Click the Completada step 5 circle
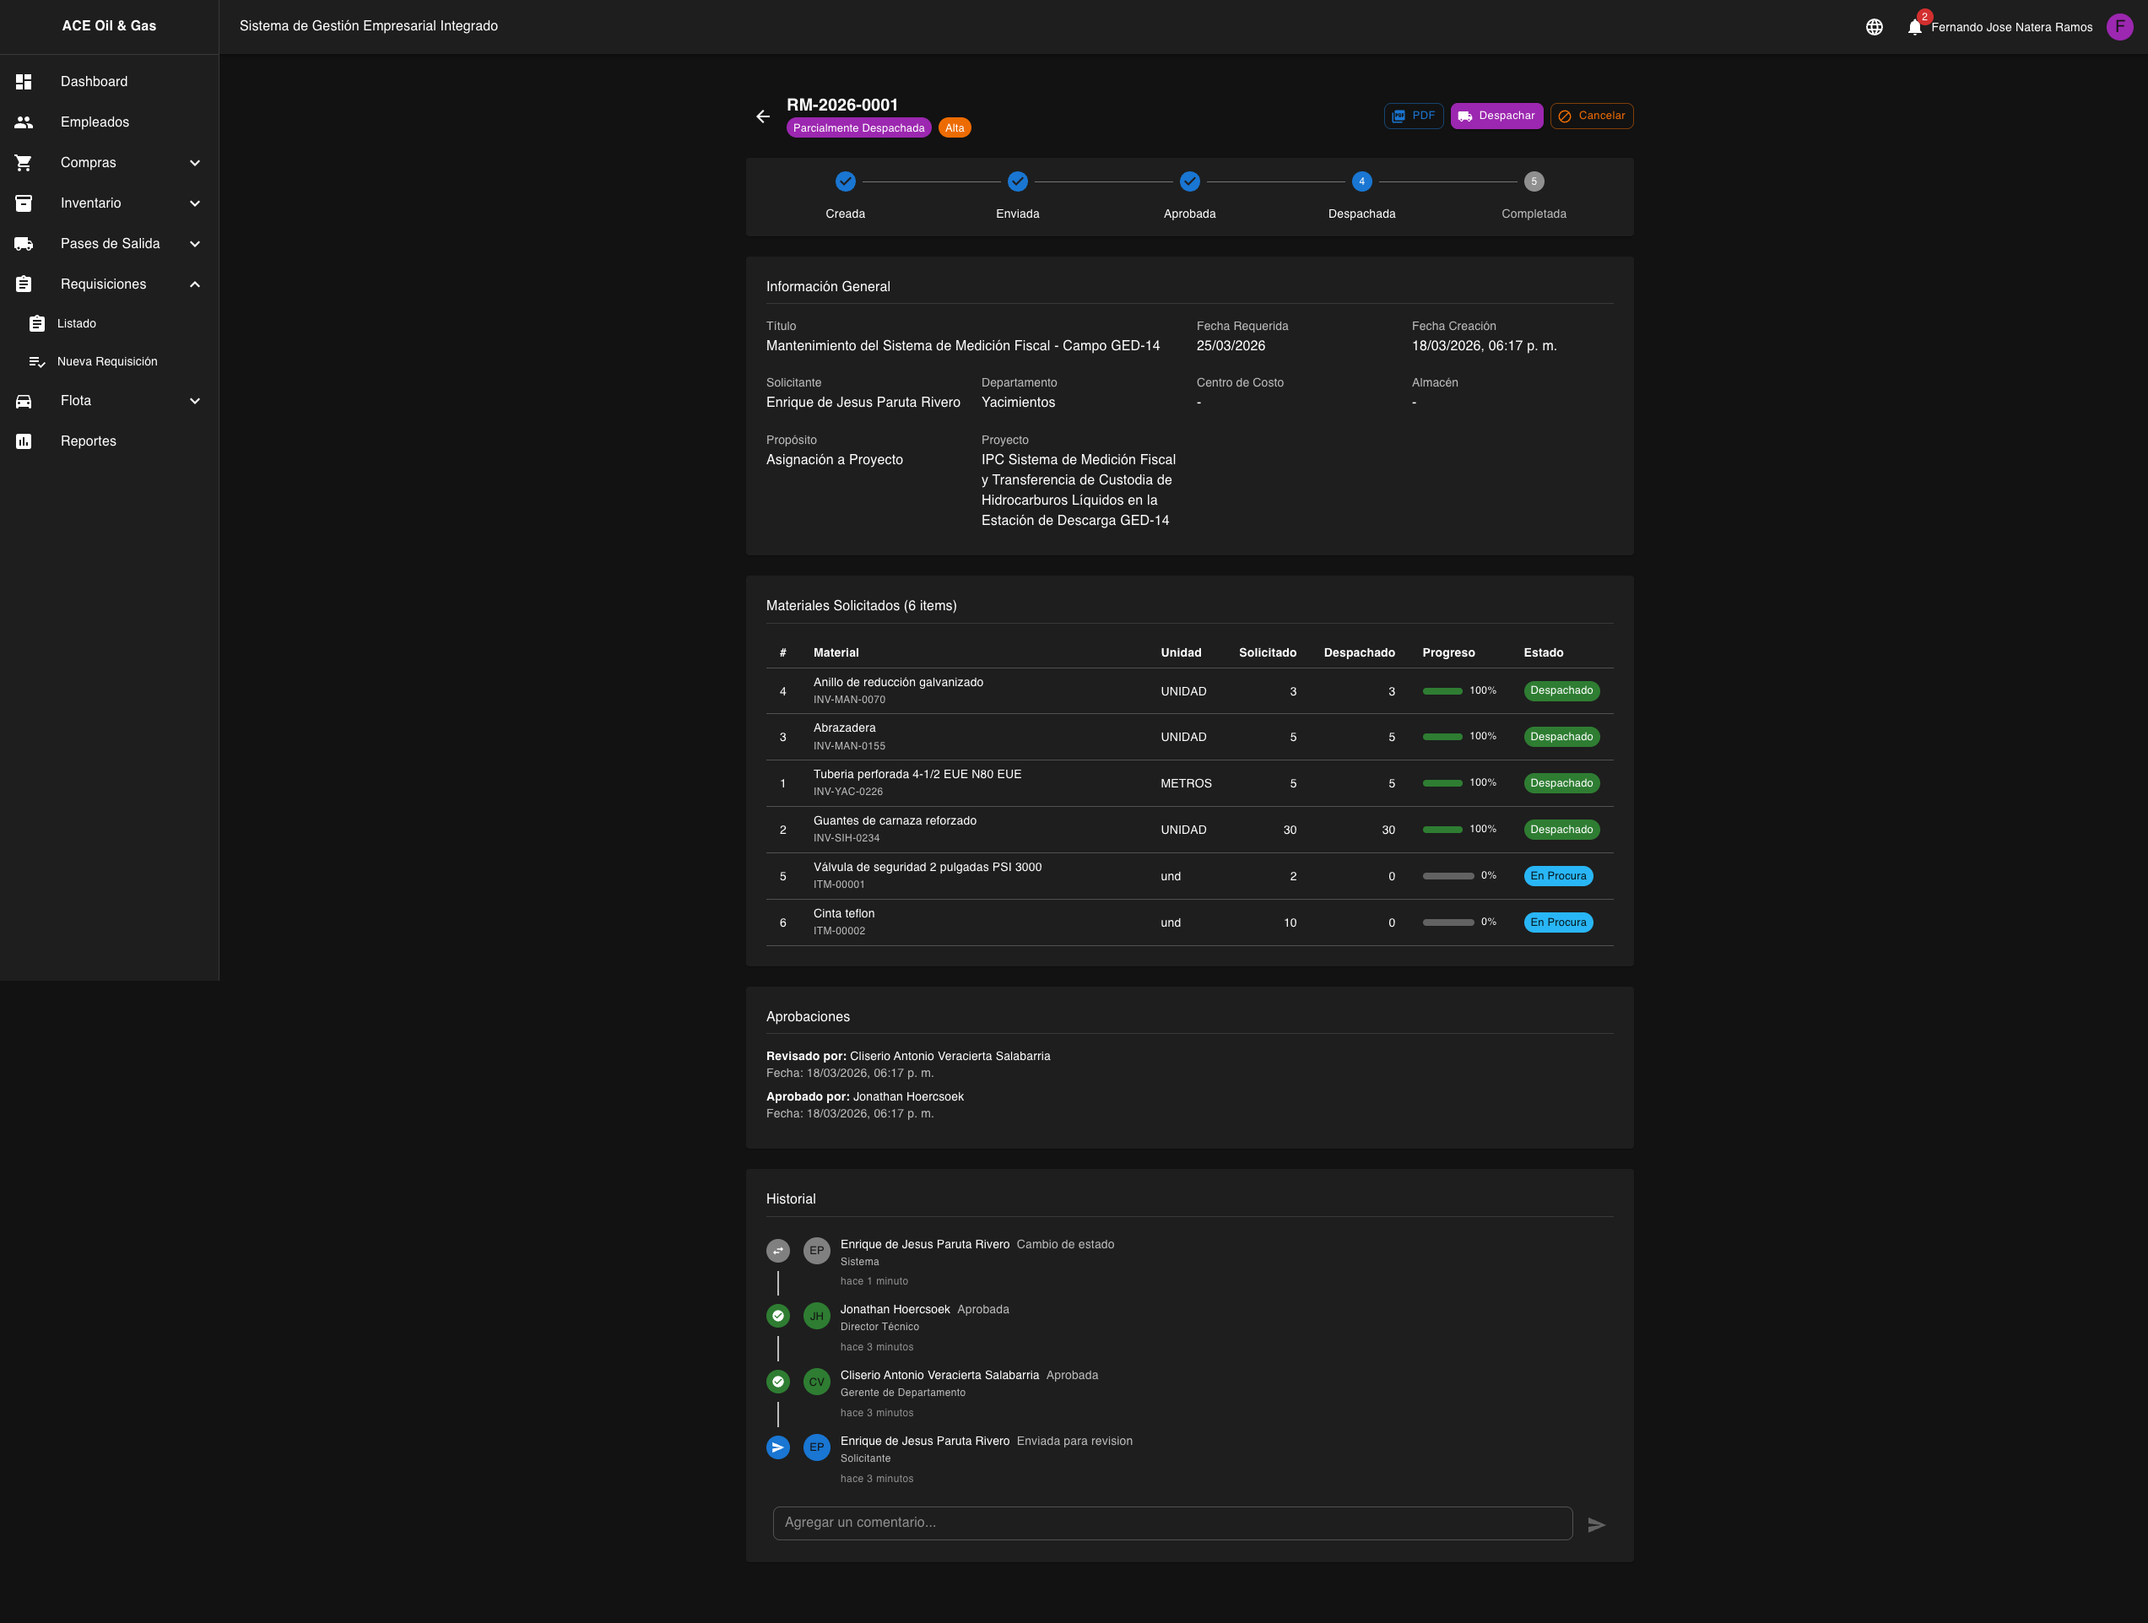Viewport: 2148px width, 1623px height. pos(1534,181)
